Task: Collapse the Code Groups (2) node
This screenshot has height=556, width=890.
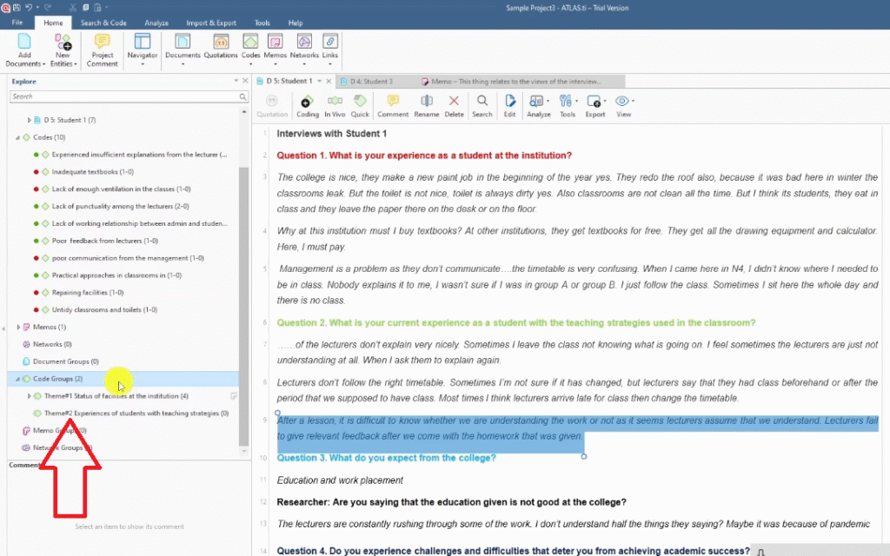Action: point(18,379)
